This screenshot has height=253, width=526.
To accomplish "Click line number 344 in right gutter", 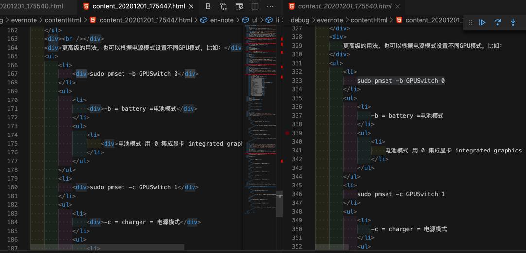I will point(297,177).
